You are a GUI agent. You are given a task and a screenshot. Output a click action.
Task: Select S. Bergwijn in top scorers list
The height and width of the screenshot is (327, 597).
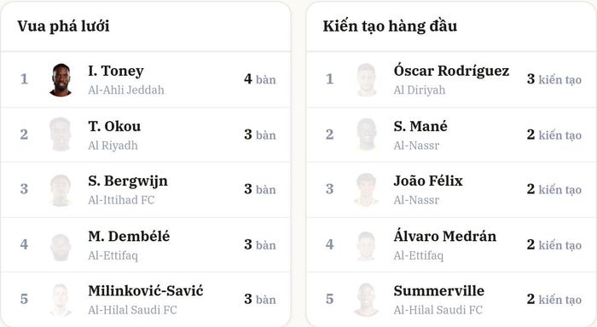[x=128, y=181]
